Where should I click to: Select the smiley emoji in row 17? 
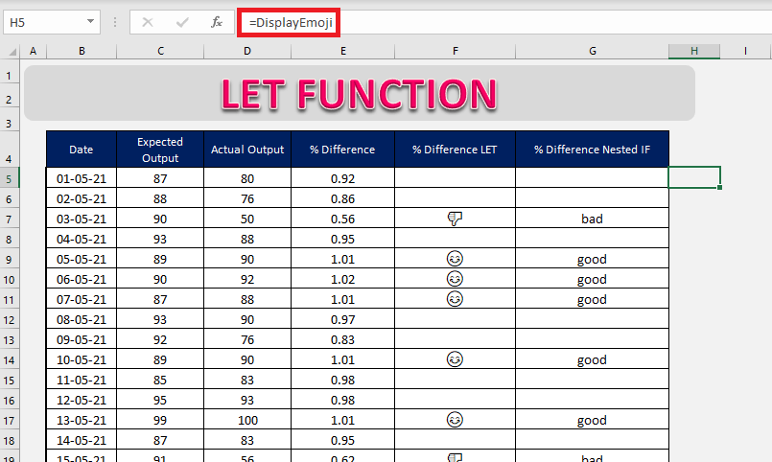click(x=455, y=420)
